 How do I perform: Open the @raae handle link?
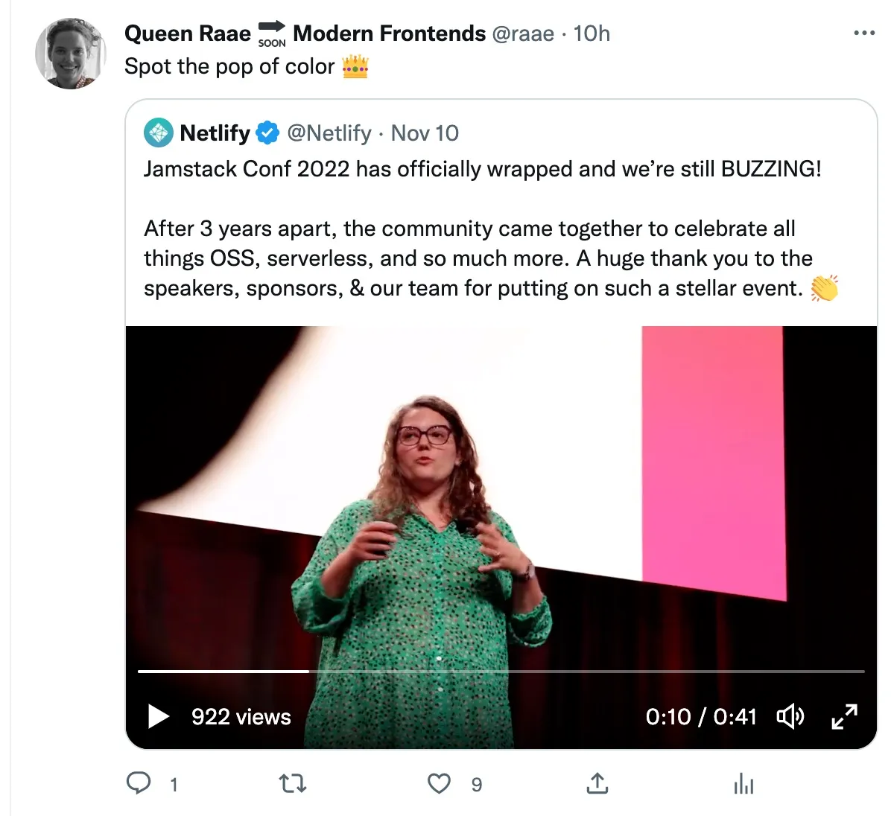coord(523,34)
